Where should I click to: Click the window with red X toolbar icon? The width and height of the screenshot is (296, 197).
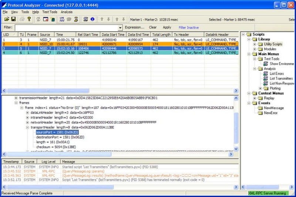pos(46,19)
